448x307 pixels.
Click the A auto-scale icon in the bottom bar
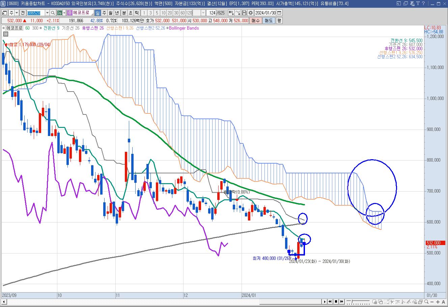click(x=443, y=302)
